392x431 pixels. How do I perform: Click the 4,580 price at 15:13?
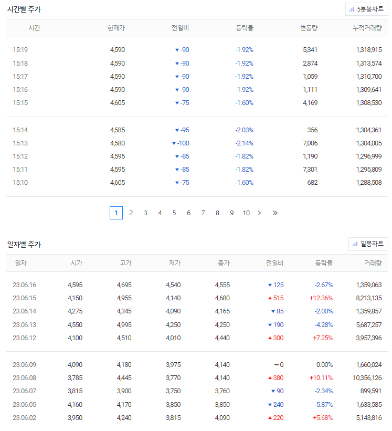click(118, 143)
